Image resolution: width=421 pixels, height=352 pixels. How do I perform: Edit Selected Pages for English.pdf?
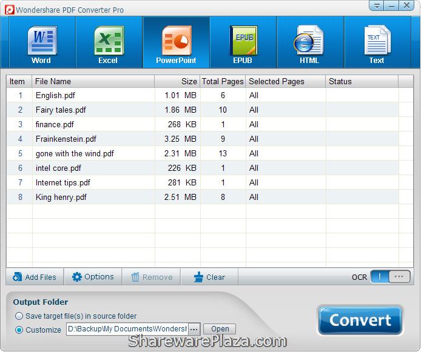286,95
